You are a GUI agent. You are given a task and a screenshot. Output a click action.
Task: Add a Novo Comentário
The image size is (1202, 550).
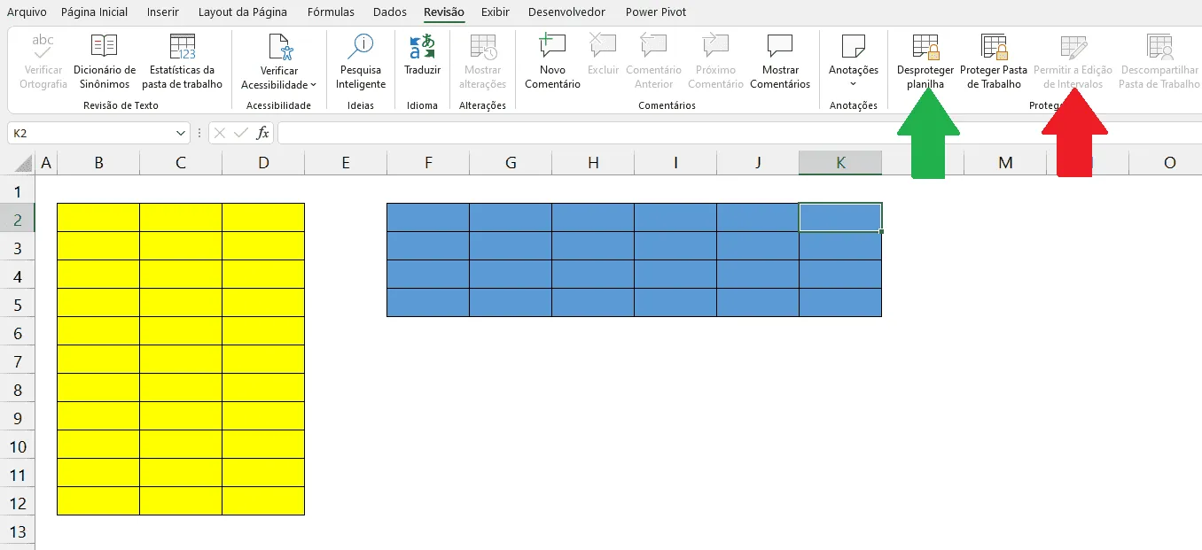552,61
